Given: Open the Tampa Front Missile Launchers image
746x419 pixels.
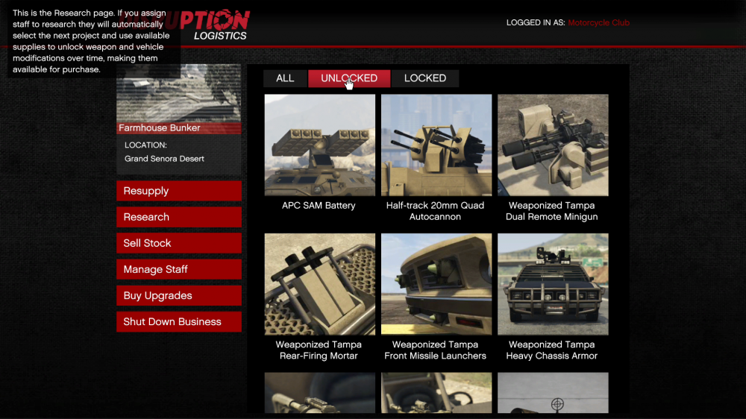Looking at the screenshot, I should (436, 284).
